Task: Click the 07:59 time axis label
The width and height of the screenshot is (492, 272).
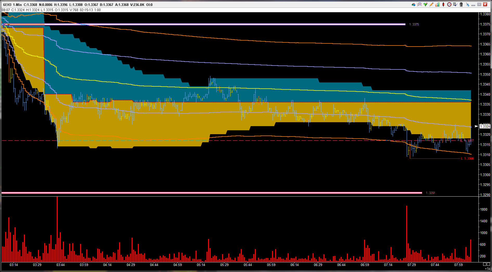Action: click(458, 265)
